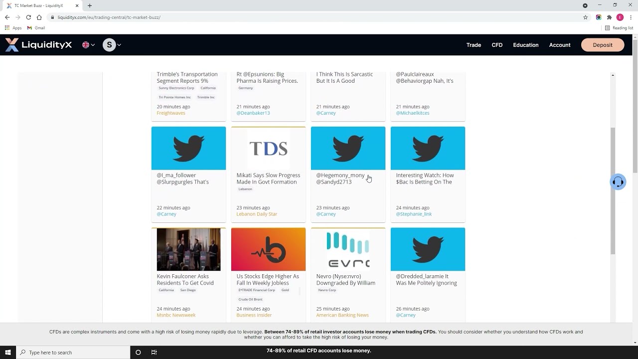Open Chrome profile avatar E
Viewport: 638px width, 359px height.
(x=620, y=17)
